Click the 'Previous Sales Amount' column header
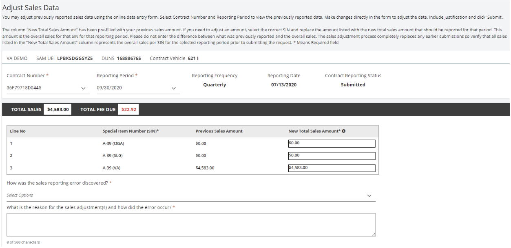 [219, 131]
